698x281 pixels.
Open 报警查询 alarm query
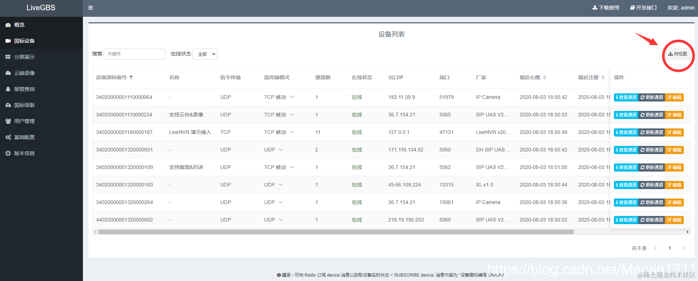[41, 89]
